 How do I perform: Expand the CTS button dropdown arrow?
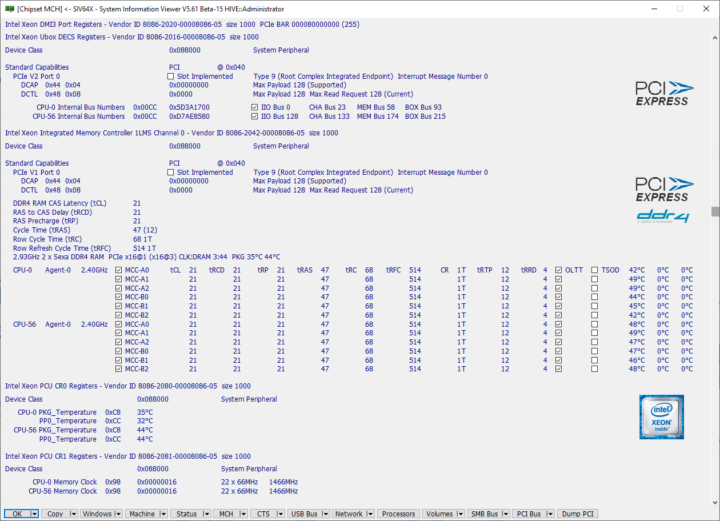279,514
